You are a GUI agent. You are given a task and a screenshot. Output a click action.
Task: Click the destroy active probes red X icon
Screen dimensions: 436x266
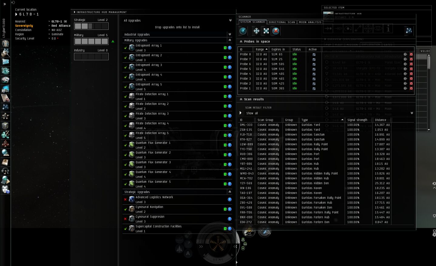click(x=276, y=31)
